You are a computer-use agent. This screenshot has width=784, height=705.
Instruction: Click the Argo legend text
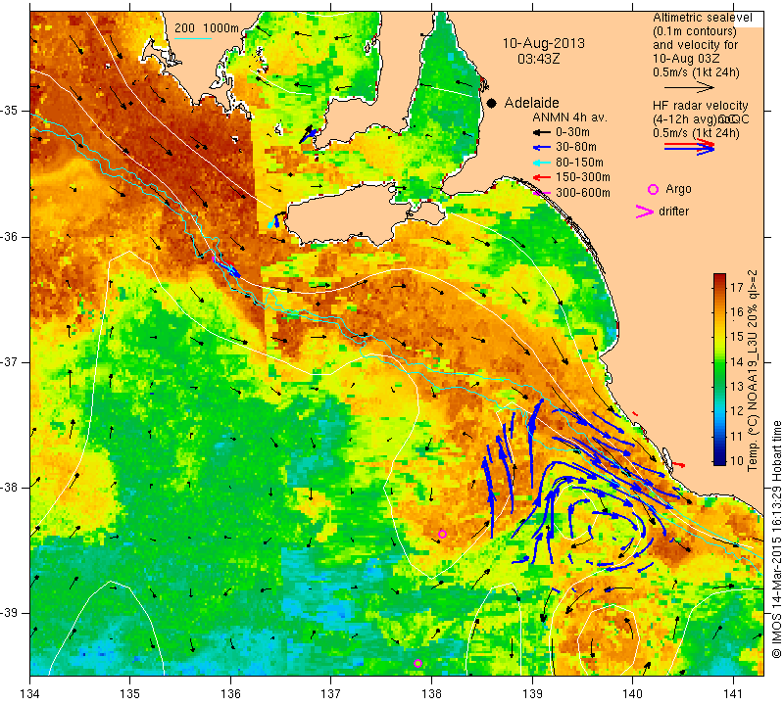click(678, 189)
